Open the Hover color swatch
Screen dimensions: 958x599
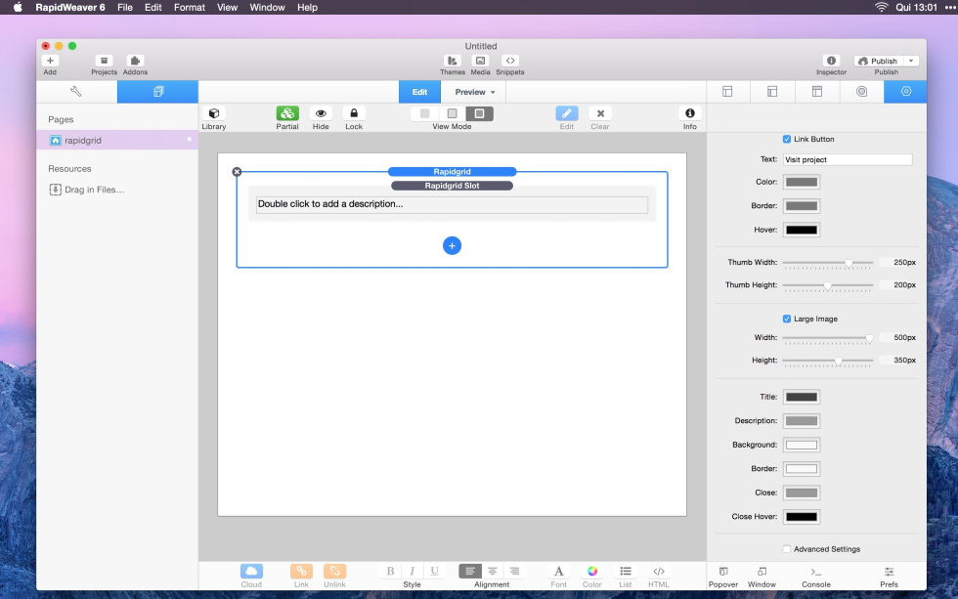[801, 231]
